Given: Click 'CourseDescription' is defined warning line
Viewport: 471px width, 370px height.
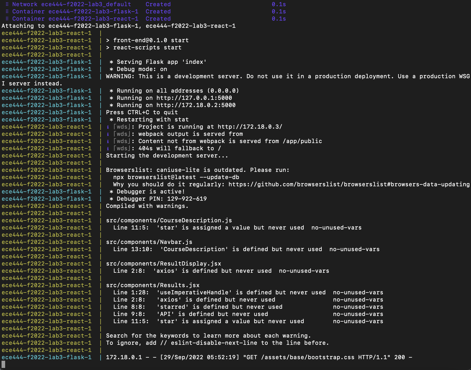Looking at the screenshot, I should 246,249.
